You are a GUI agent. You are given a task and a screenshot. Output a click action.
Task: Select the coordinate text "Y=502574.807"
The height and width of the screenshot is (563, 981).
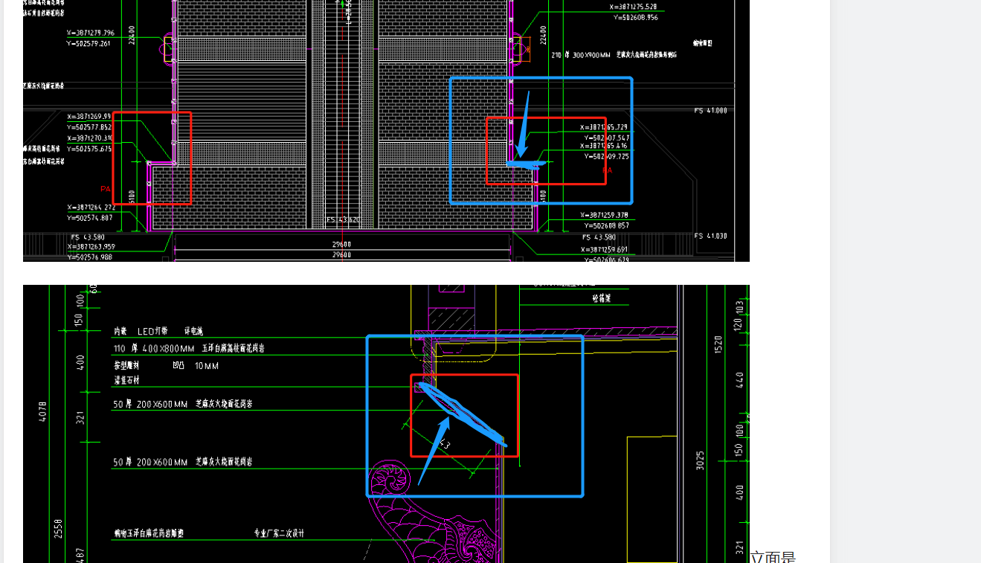89,218
